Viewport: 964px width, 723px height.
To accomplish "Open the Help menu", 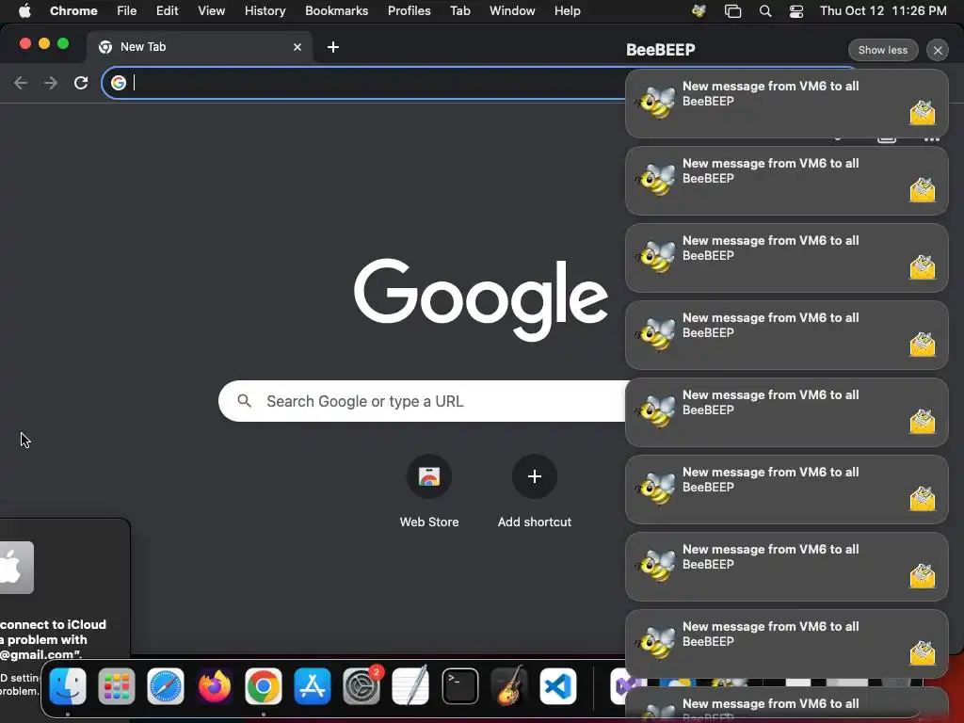I will (567, 11).
